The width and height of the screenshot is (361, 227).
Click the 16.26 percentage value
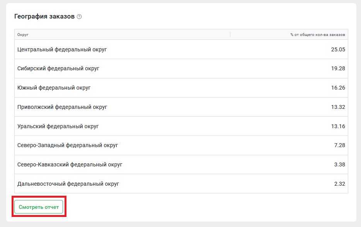tap(338, 88)
